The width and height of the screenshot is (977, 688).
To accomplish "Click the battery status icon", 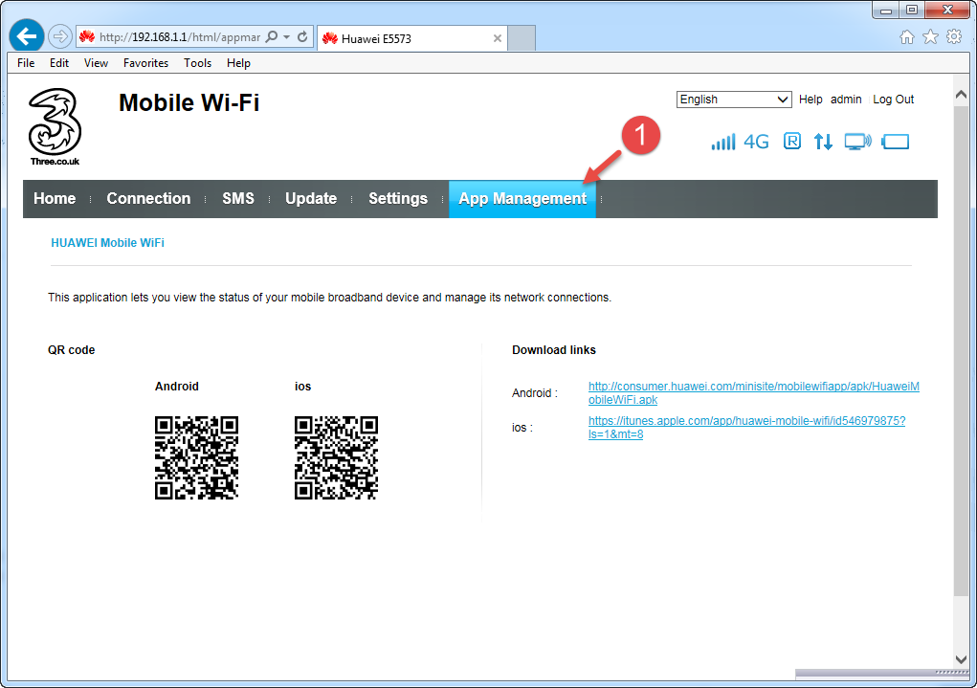I will [x=896, y=142].
